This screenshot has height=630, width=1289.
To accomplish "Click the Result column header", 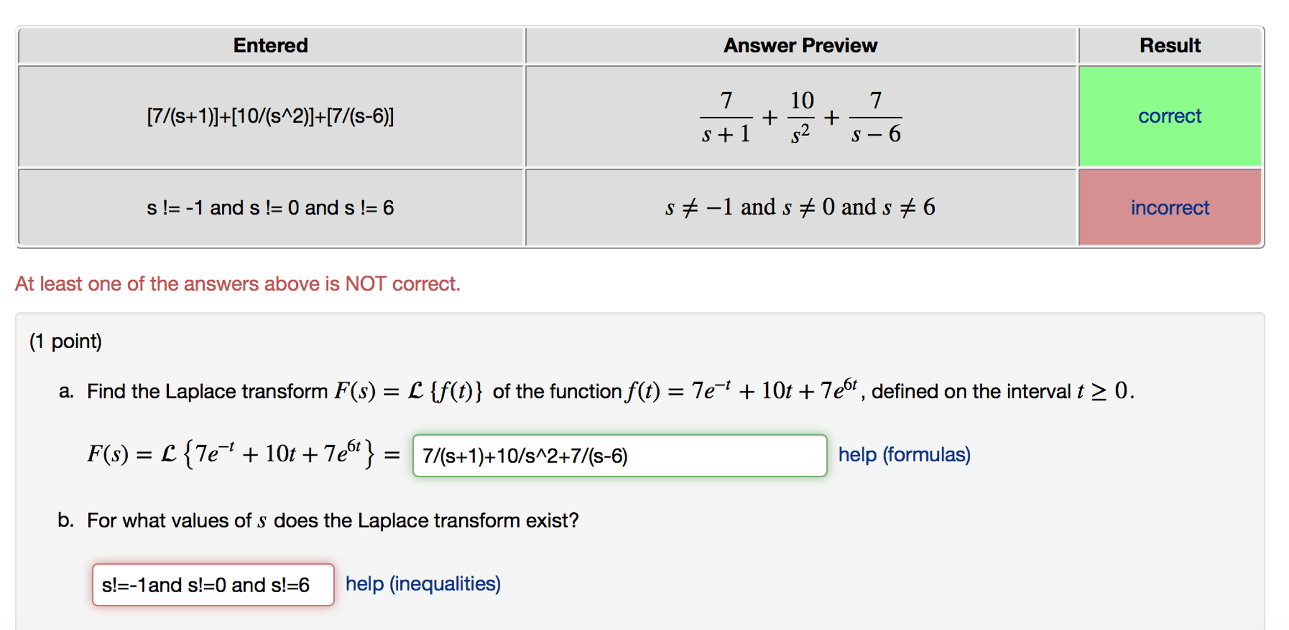I will tap(1169, 45).
